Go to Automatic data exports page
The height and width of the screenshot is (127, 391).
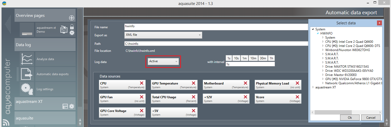coord(53,74)
